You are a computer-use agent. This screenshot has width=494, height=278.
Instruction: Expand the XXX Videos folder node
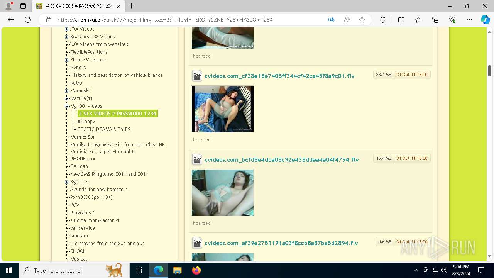[66, 29]
